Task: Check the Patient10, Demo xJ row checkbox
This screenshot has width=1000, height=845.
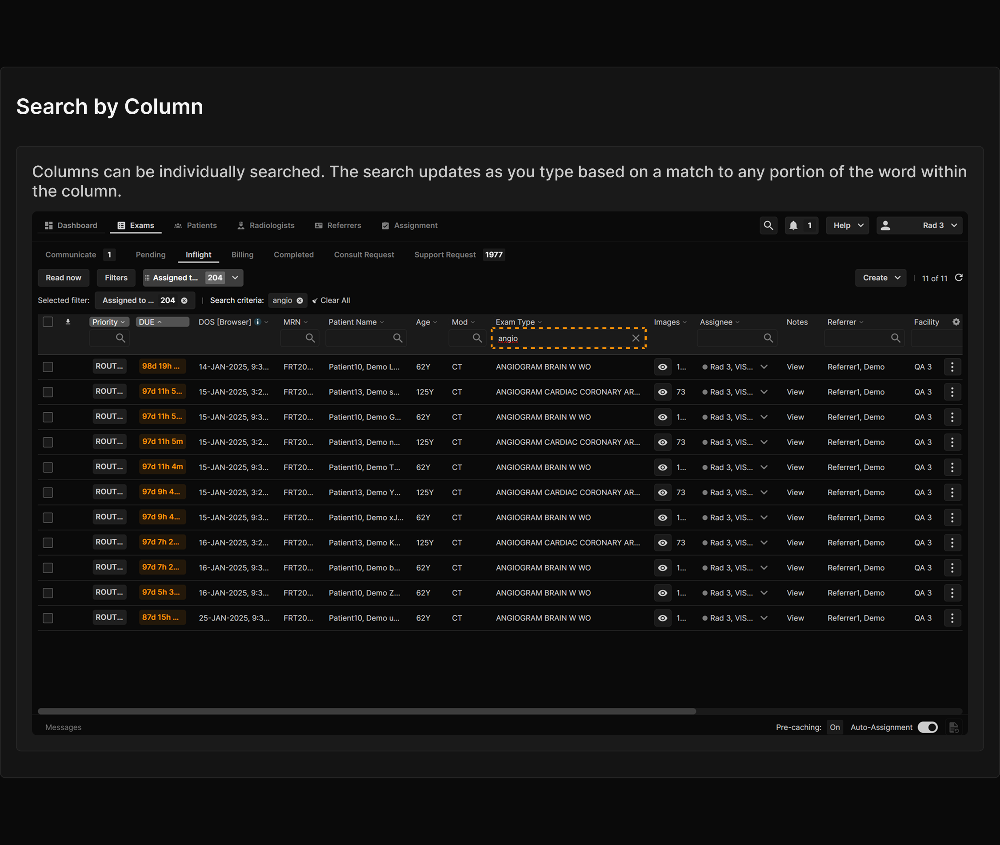Action: [x=48, y=518]
